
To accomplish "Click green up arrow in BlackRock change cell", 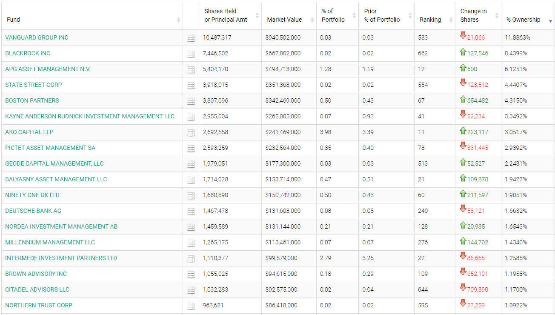I will [463, 52].
